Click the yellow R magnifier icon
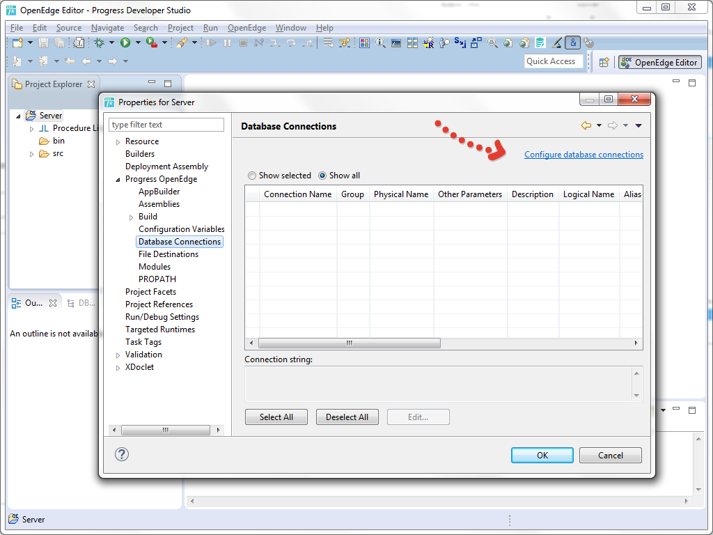Viewport: 713px width, 535px height. (428, 42)
